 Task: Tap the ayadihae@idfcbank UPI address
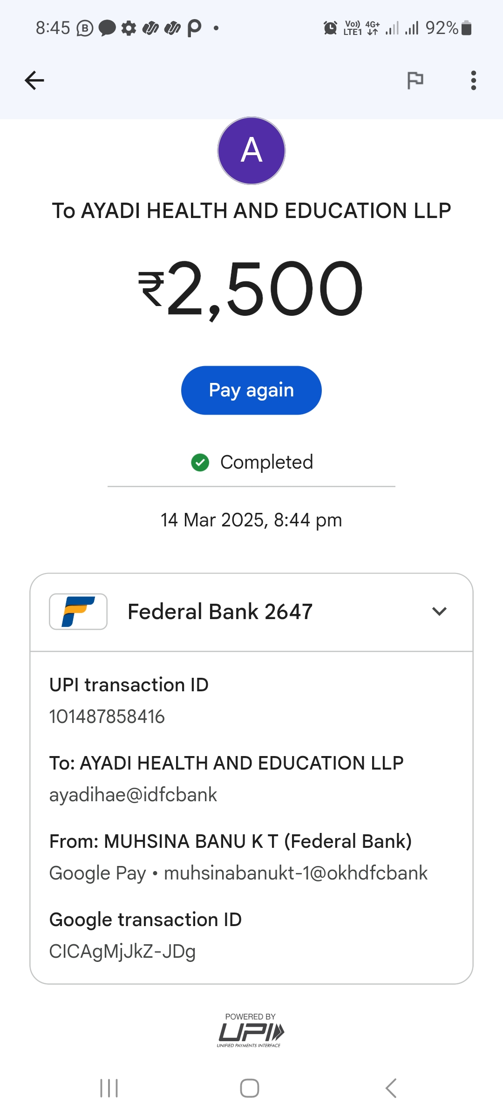point(133,795)
